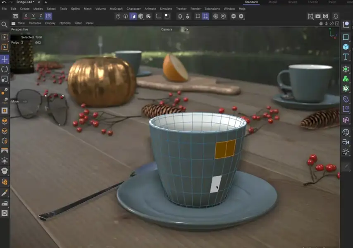Open the Cameras menu in the viewport

[35, 23]
